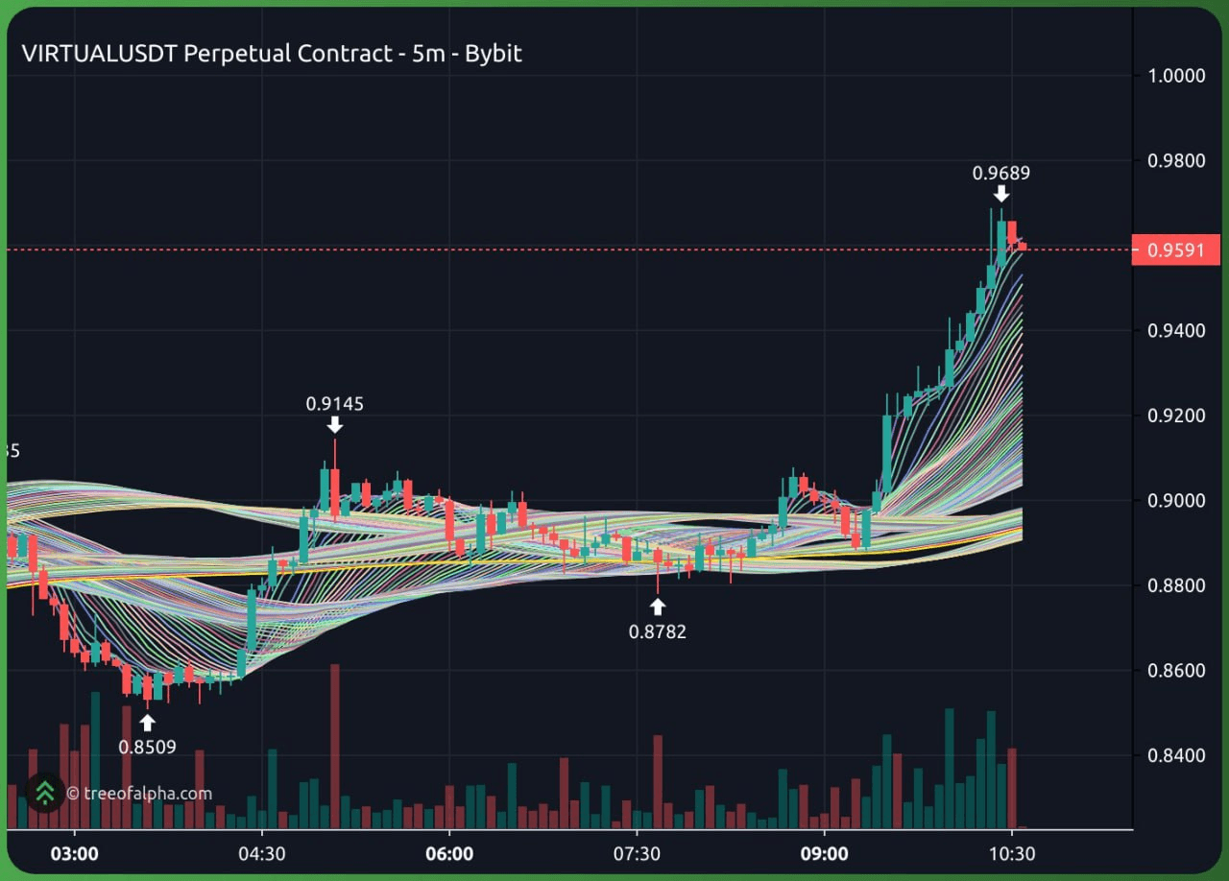Click the 0.8400 price axis label
Viewport: 1229px width, 881px height.
(x=1176, y=755)
